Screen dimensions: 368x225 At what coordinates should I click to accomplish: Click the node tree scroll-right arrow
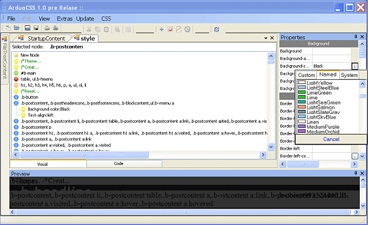[263, 155]
